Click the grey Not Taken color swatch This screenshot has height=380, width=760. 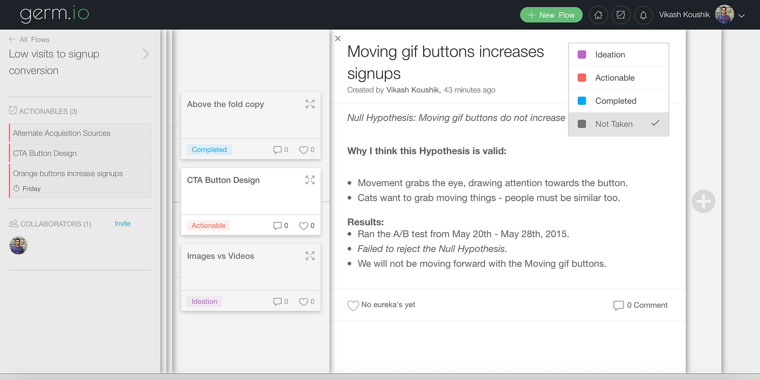pyautogui.click(x=582, y=124)
